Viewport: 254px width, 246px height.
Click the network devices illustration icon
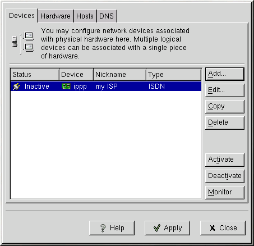[23, 43]
